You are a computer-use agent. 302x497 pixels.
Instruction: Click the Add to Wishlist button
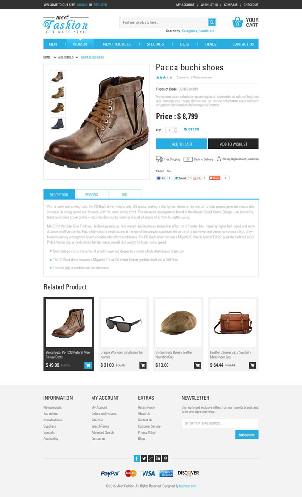[x=233, y=144]
